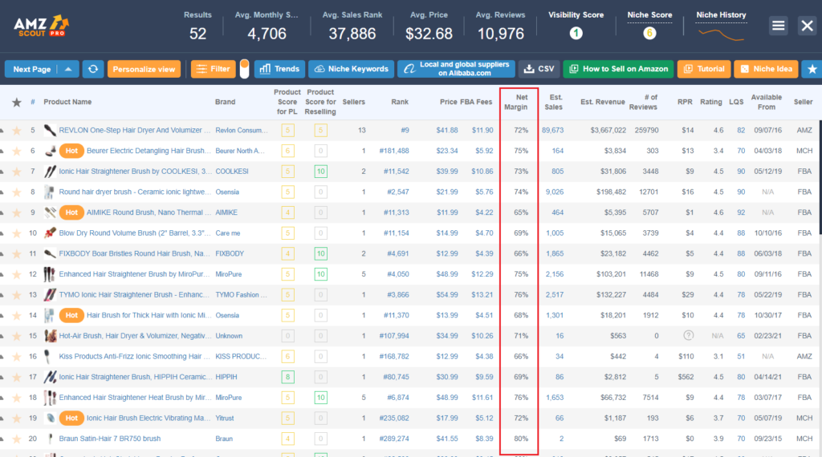Open the Next Page dropdown arrow
This screenshot has height=457, width=822.
coord(68,69)
